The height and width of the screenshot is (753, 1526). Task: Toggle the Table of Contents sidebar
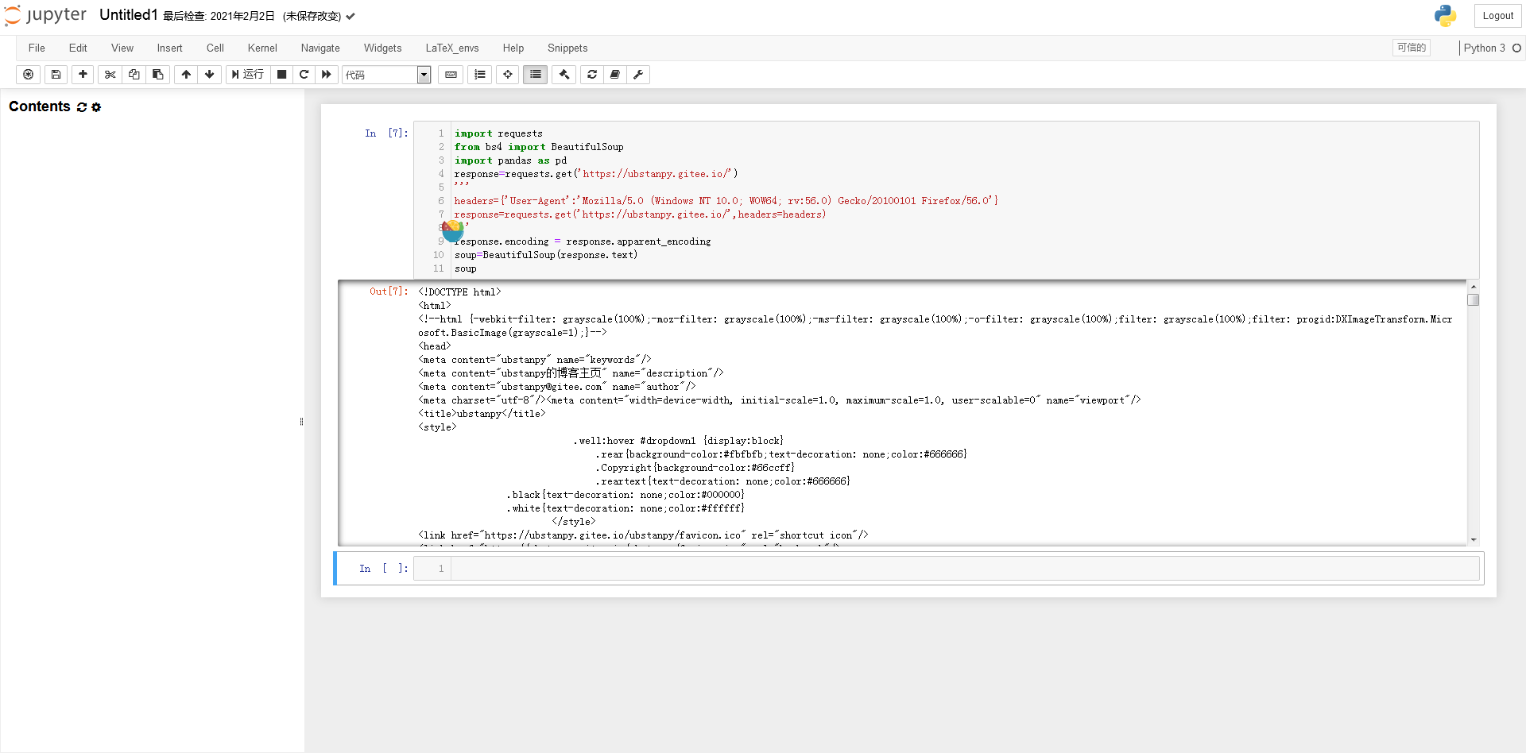coord(536,75)
